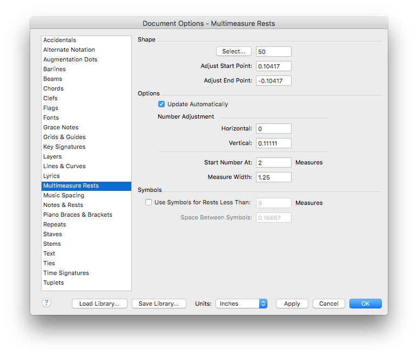Focus the Adjust Start Point field

pos(273,66)
